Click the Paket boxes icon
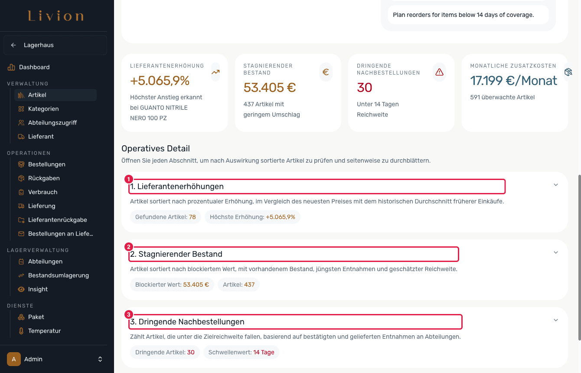Viewport: 581px width, 373px height. click(21, 317)
